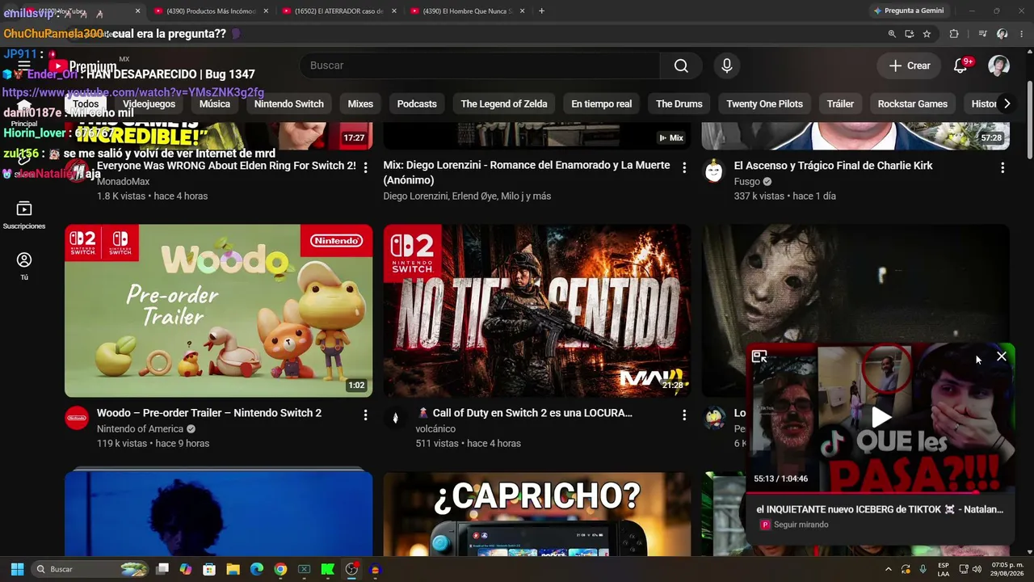This screenshot has width=1034, height=582.
Task: Click the YouTube search magnifier button
Action: pyautogui.click(x=681, y=65)
